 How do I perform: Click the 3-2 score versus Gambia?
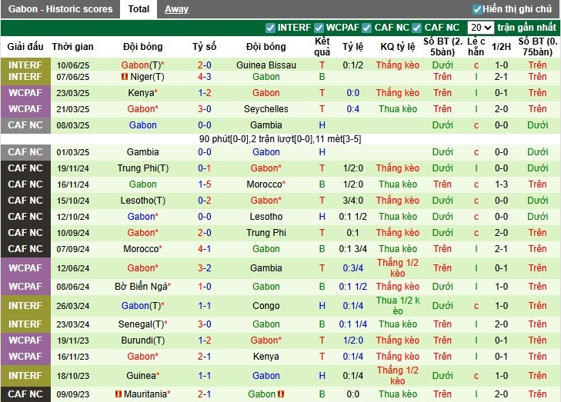205,268
